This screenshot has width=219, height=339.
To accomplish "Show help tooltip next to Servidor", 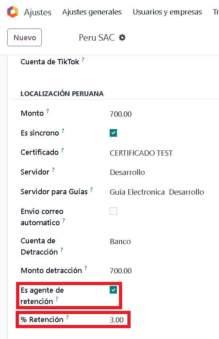I will (53, 170).
